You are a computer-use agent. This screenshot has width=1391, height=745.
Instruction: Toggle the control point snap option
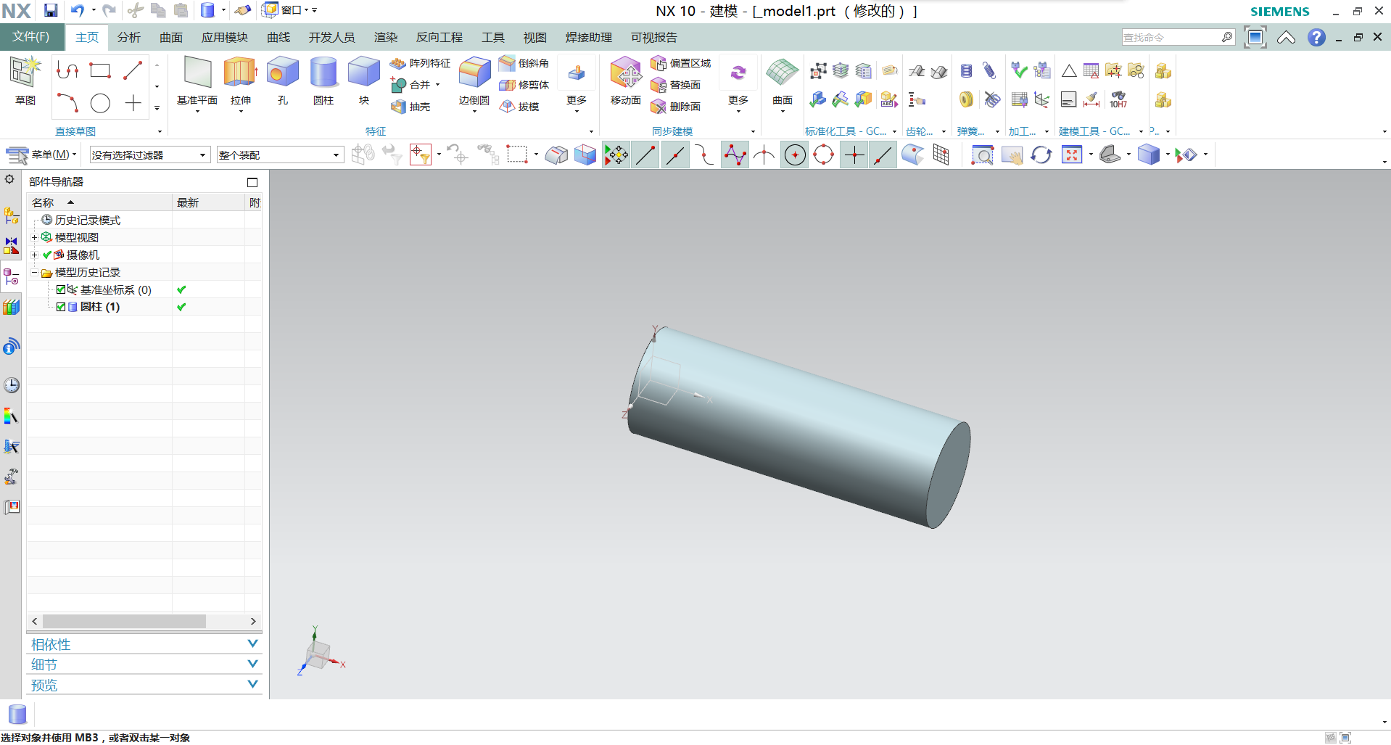coord(704,155)
